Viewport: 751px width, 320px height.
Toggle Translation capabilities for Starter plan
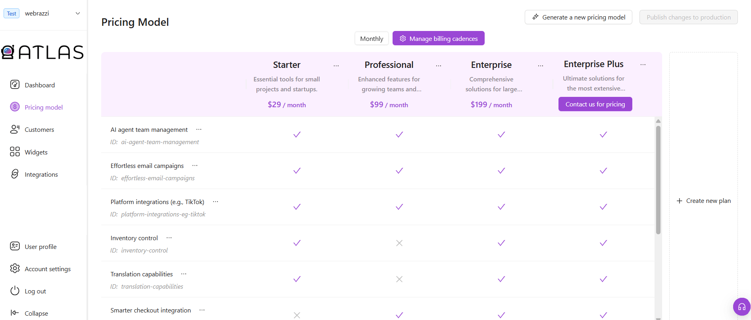(x=297, y=279)
